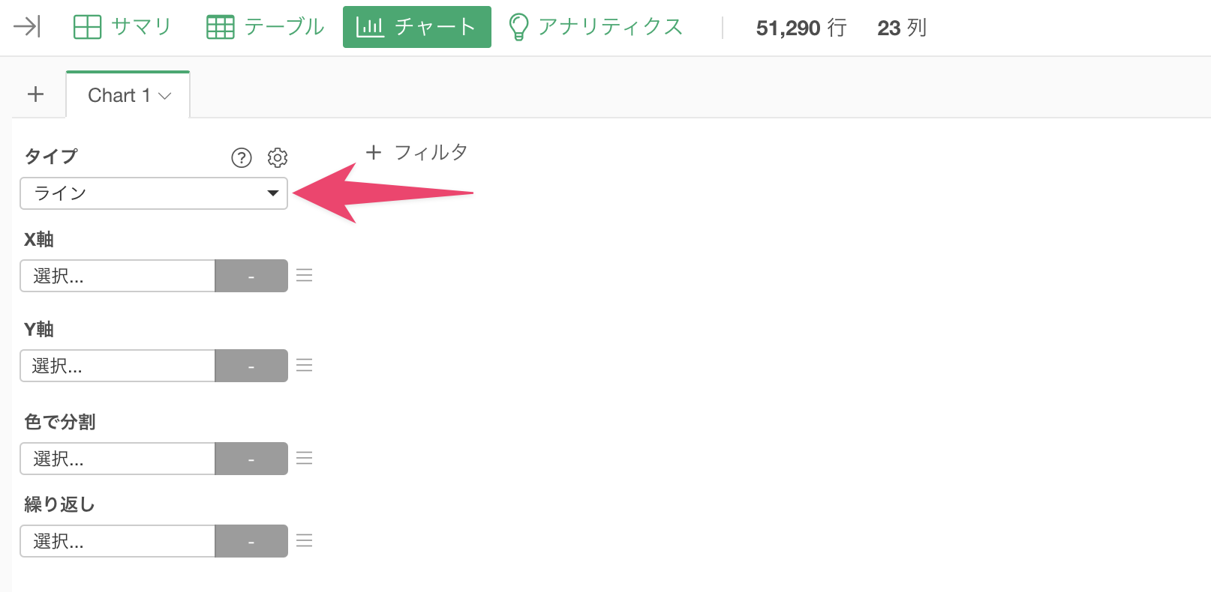Switch to the テーブル view

265,27
